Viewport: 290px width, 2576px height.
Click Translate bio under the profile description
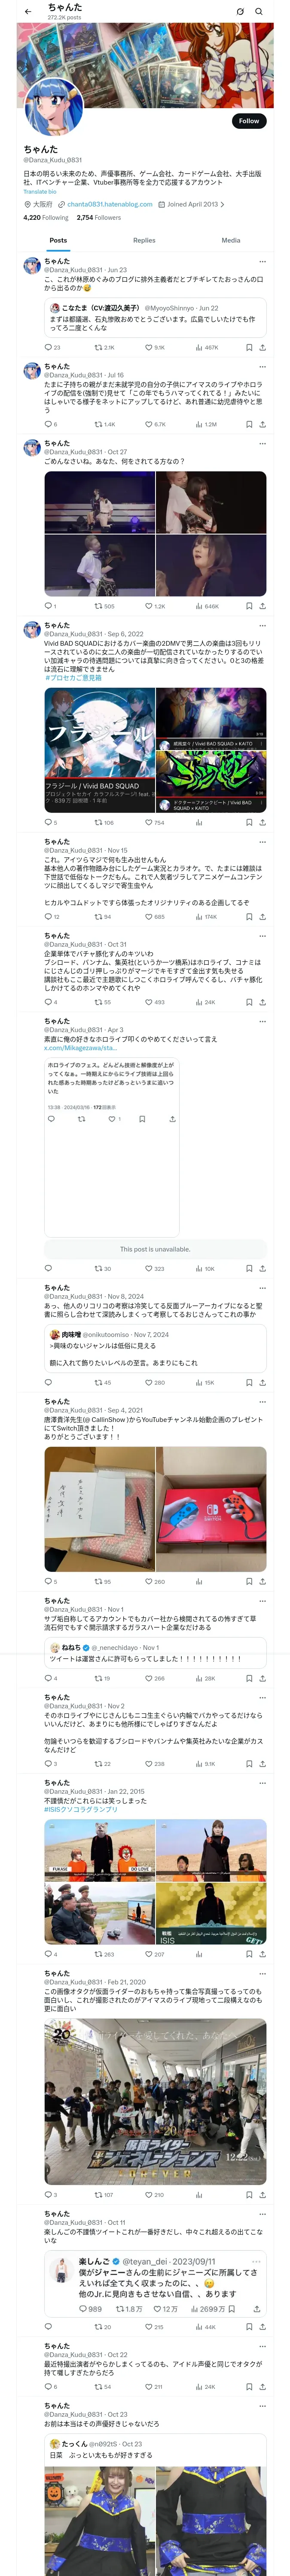(x=40, y=191)
